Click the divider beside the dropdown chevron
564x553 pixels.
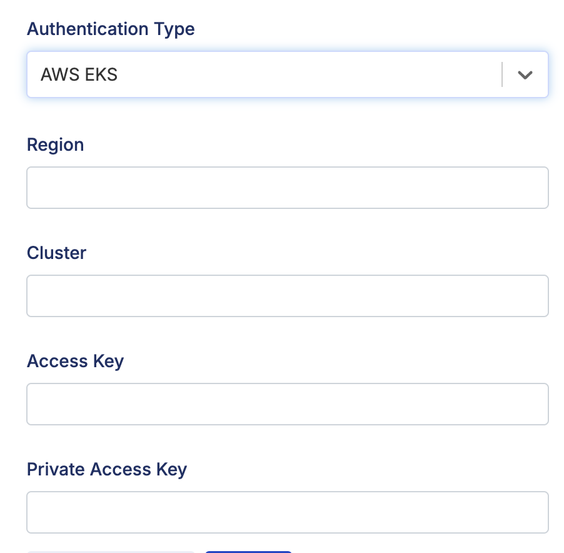click(x=502, y=75)
